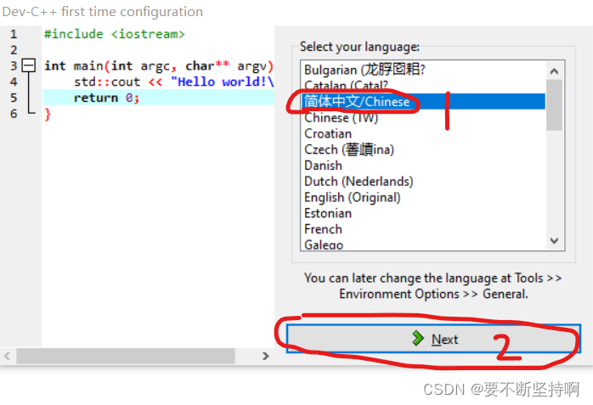The image size is (593, 405).
Task: Choose Danish from the list
Action: click(x=323, y=166)
